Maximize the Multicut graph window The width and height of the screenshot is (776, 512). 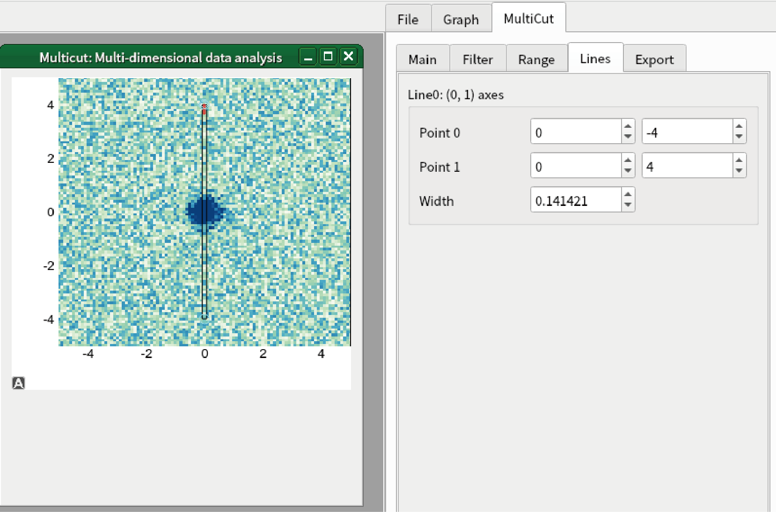pyautogui.click(x=328, y=57)
